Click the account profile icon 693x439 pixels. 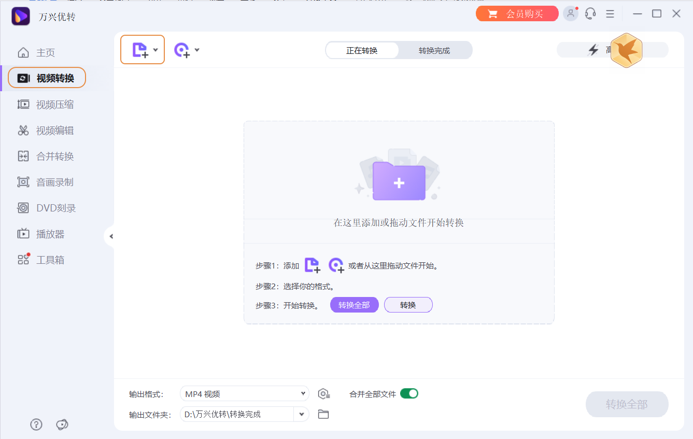(x=570, y=13)
